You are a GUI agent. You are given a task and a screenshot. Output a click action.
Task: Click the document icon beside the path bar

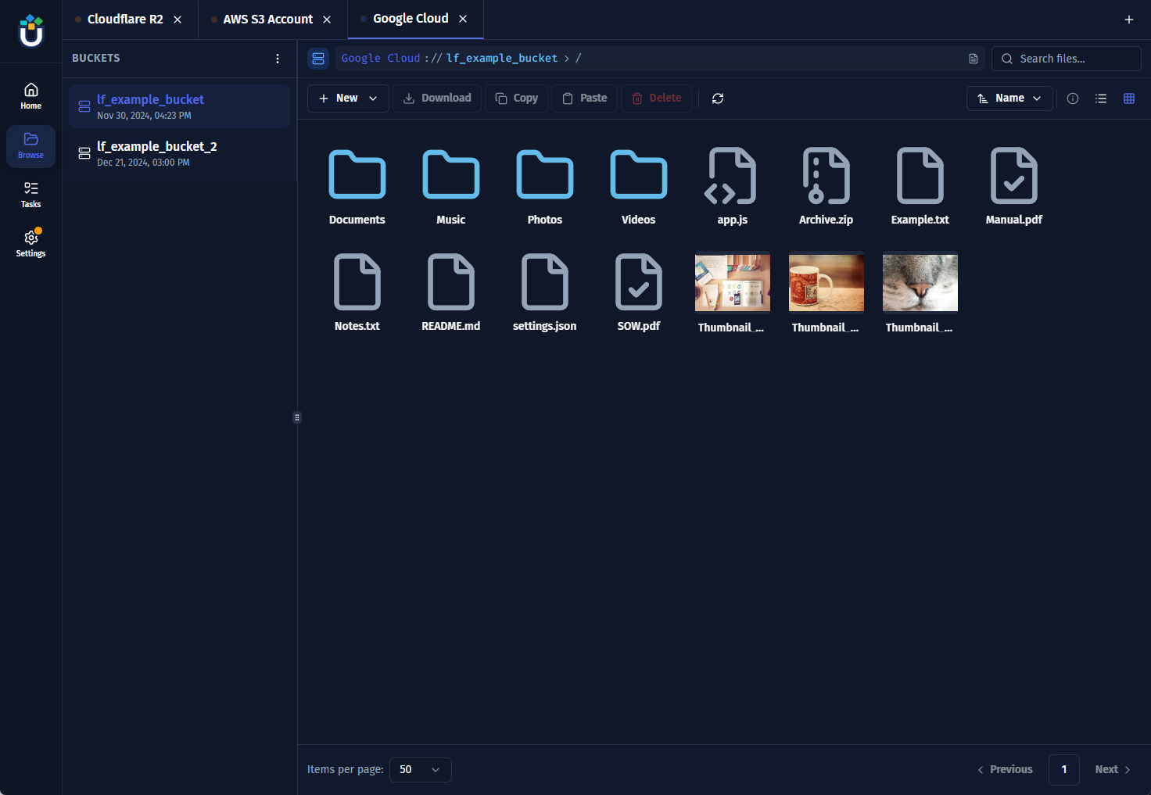[x=973, y=58]
